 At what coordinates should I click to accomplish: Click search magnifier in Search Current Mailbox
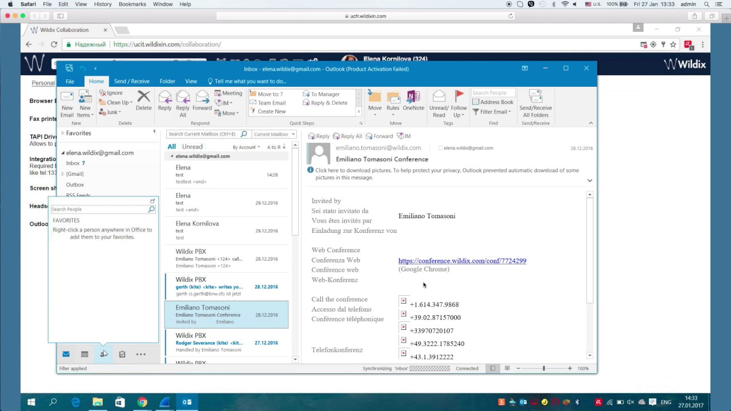[x=244, y=134]
